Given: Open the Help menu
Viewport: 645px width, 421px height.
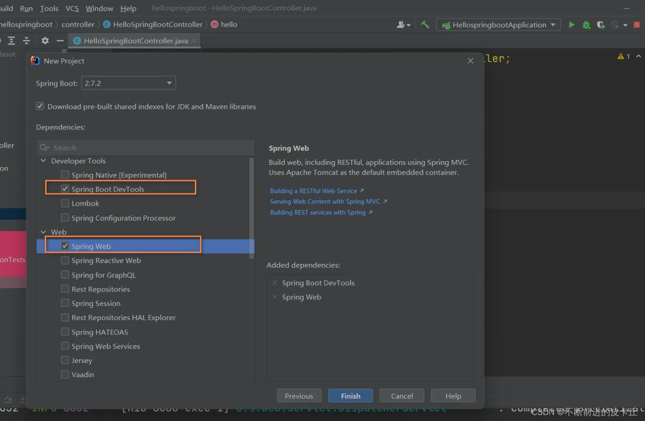Looking at the screenshot, I should [x=129, y=8].
